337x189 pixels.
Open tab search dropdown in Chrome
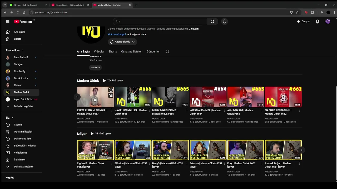click(5, 5)
